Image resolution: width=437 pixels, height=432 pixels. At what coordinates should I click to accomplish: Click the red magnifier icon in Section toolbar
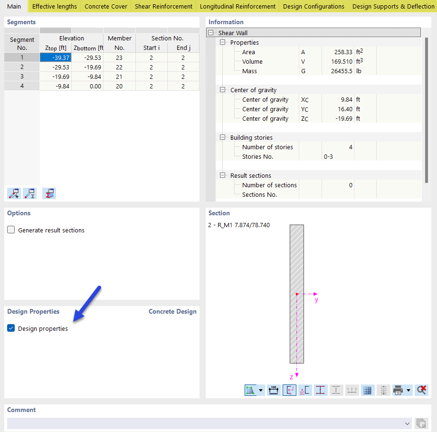click(422, 390)
